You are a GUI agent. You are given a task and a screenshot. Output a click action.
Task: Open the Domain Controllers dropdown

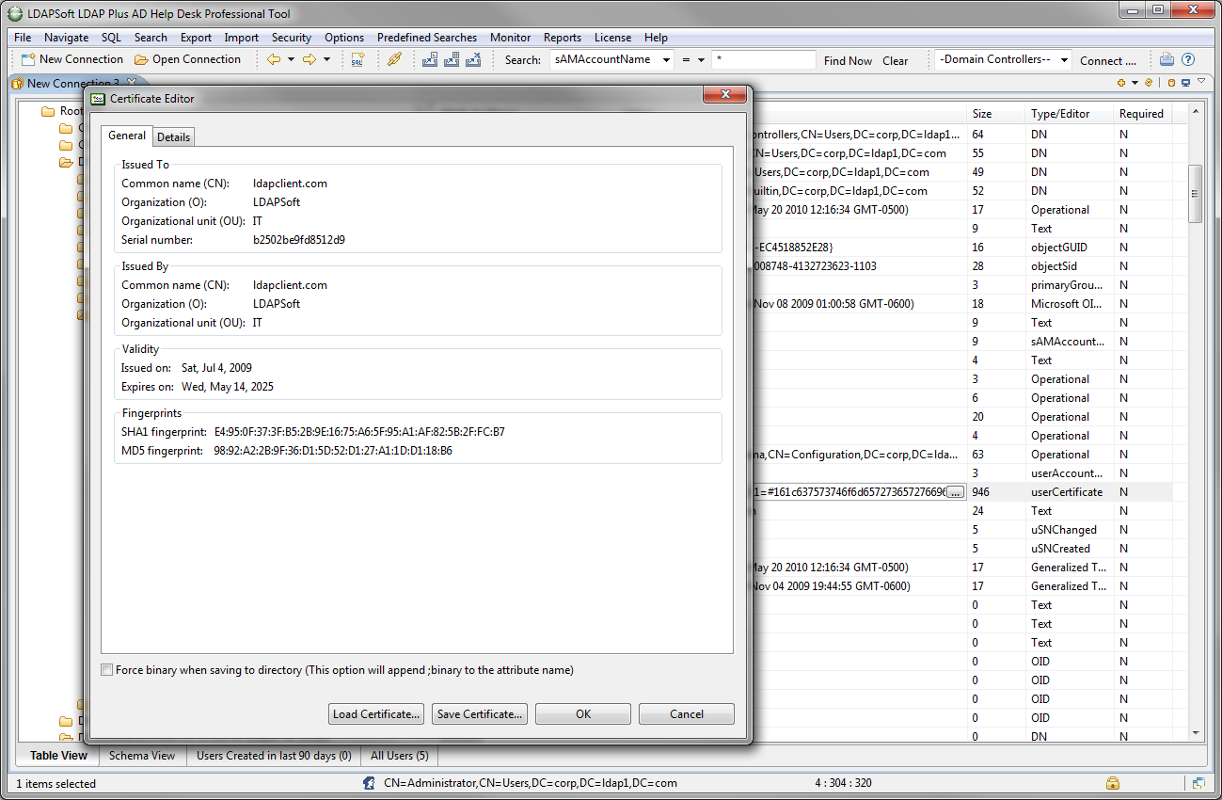pos(1003,60)
